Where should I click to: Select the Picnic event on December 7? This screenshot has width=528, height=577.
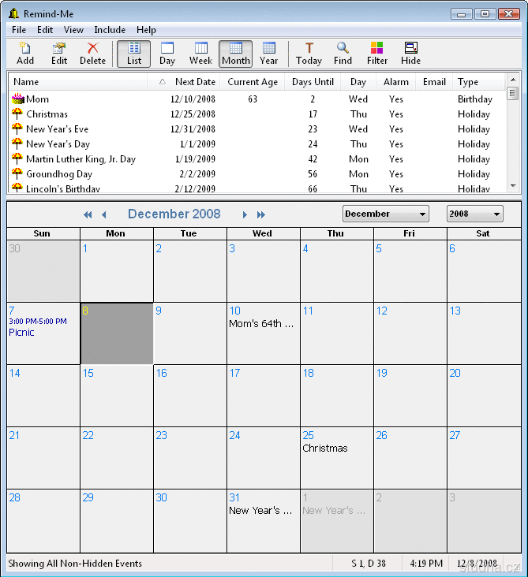(22, 333)
